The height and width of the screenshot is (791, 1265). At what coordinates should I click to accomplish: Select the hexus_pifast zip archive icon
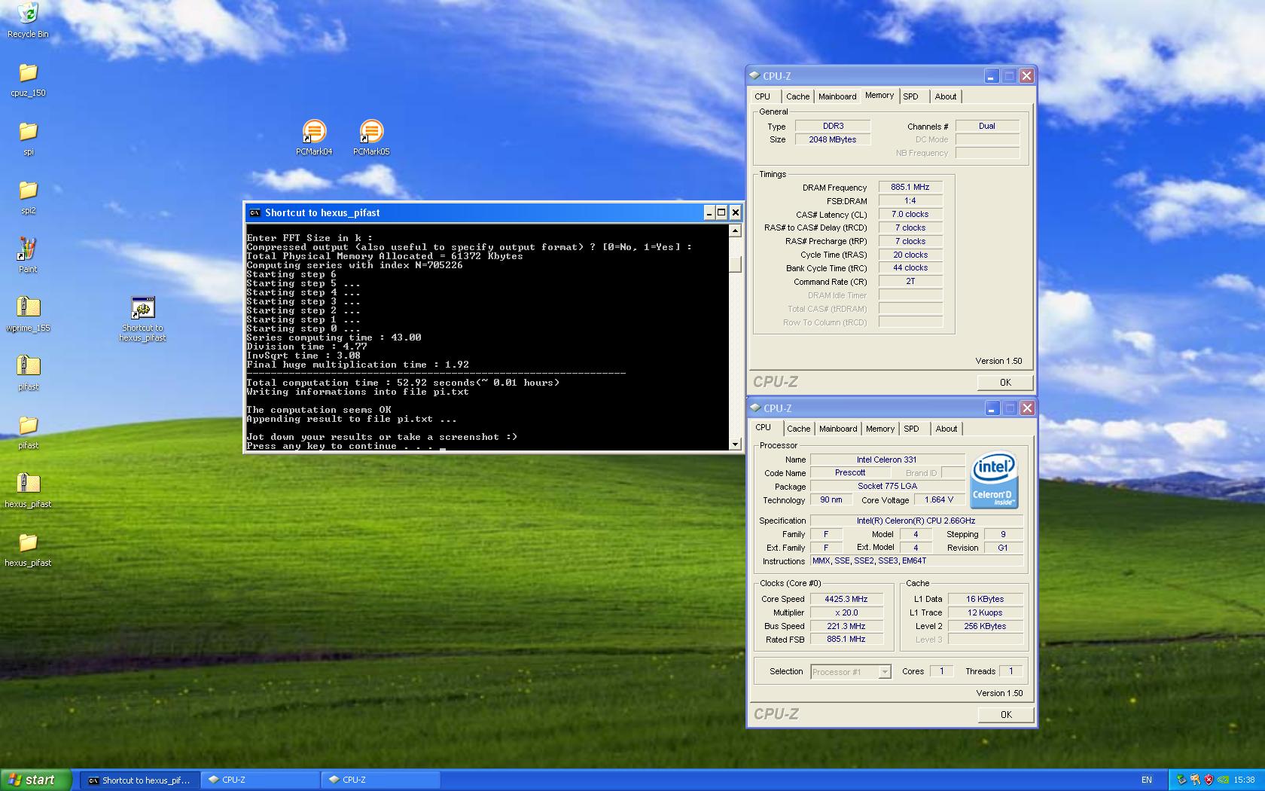point(28,490)
